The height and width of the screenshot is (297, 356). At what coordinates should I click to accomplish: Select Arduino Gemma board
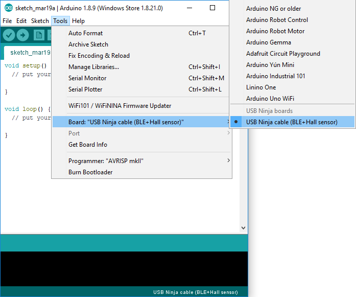[x=293, y=42]
